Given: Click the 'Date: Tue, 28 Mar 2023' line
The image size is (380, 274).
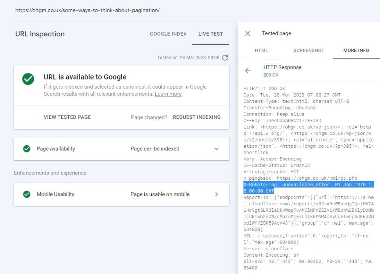Looking at the screenshot, I should [x=292, y=95].
